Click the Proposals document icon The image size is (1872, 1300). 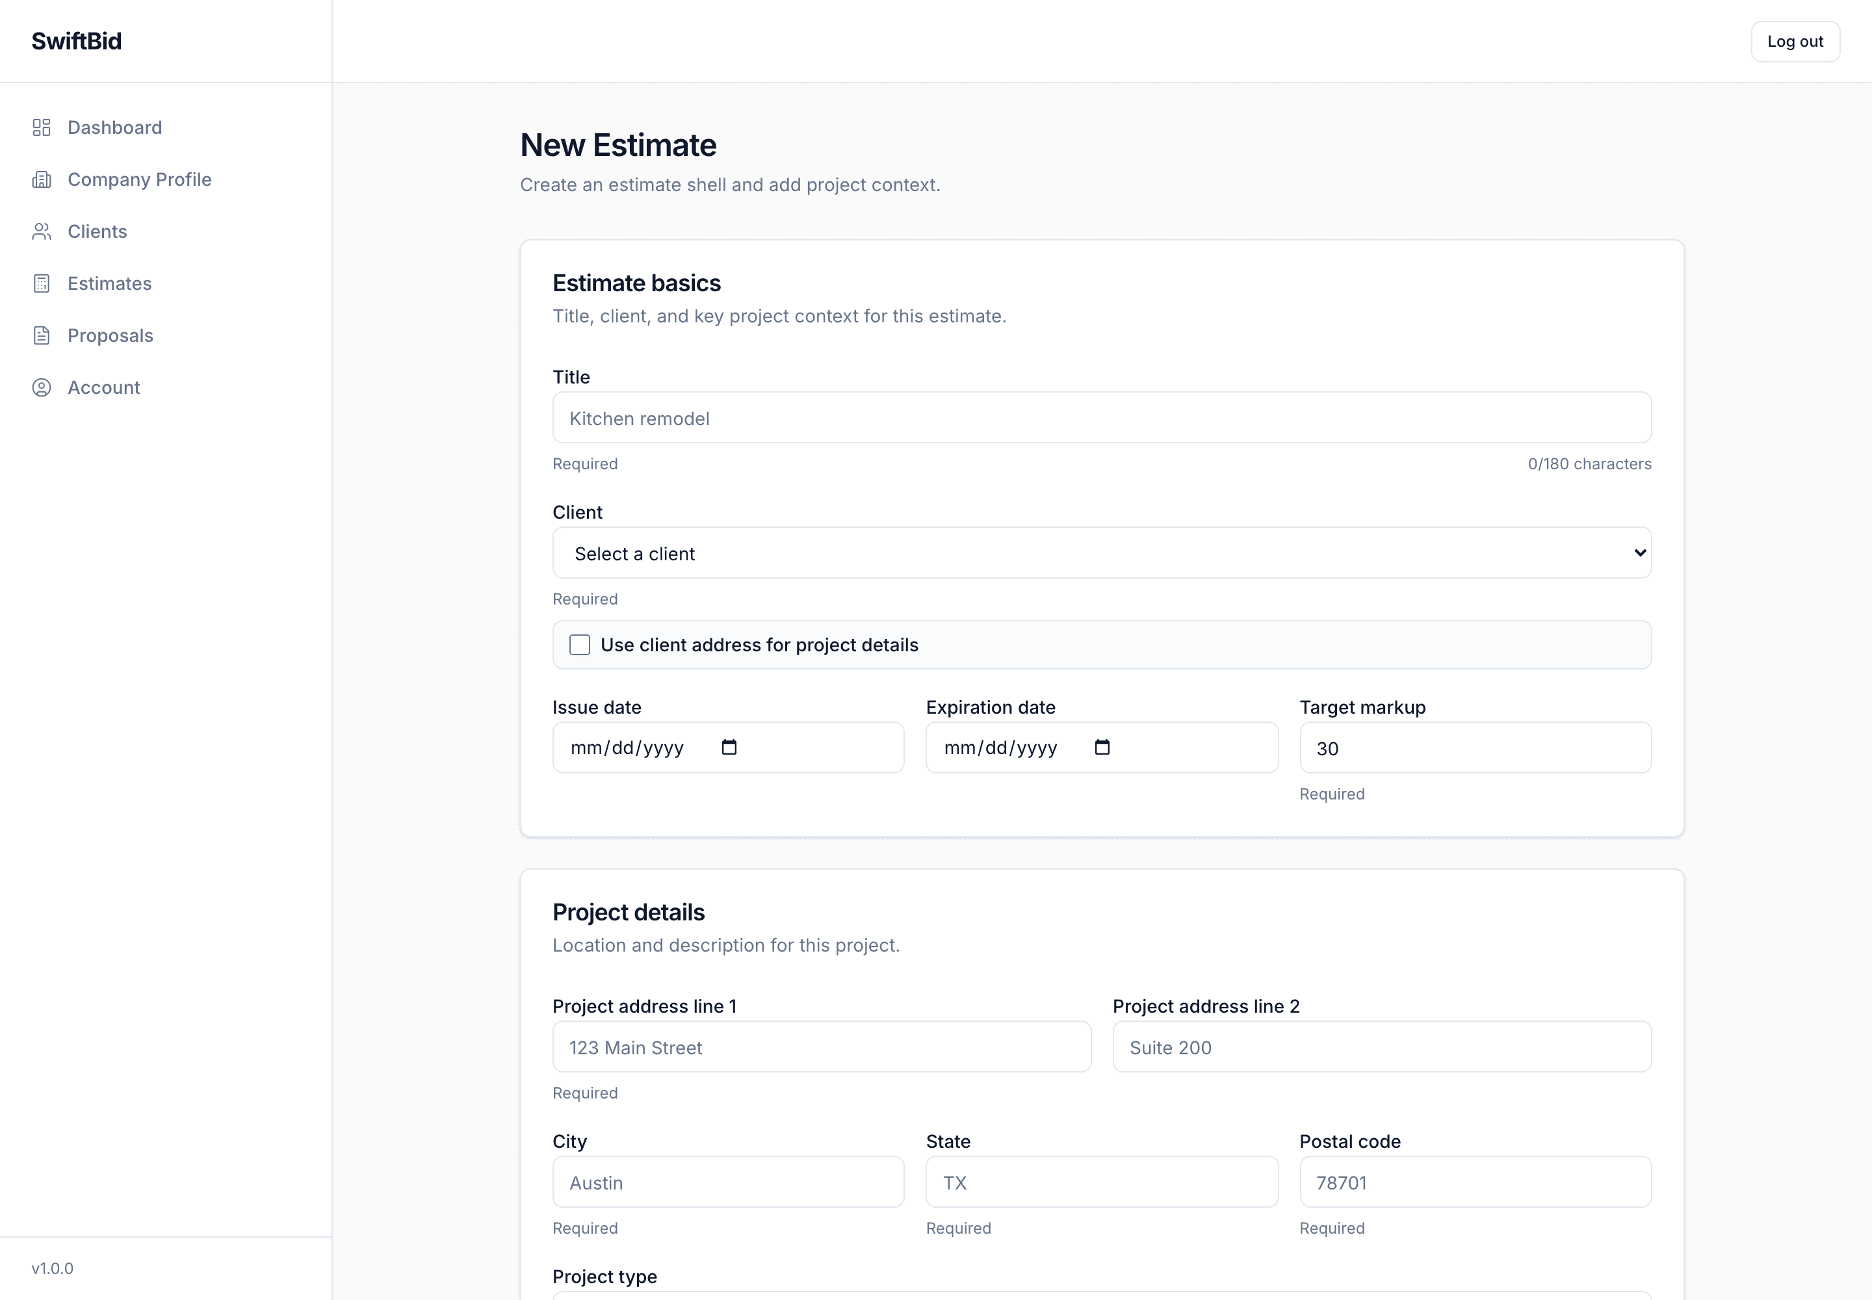[42, 335]
